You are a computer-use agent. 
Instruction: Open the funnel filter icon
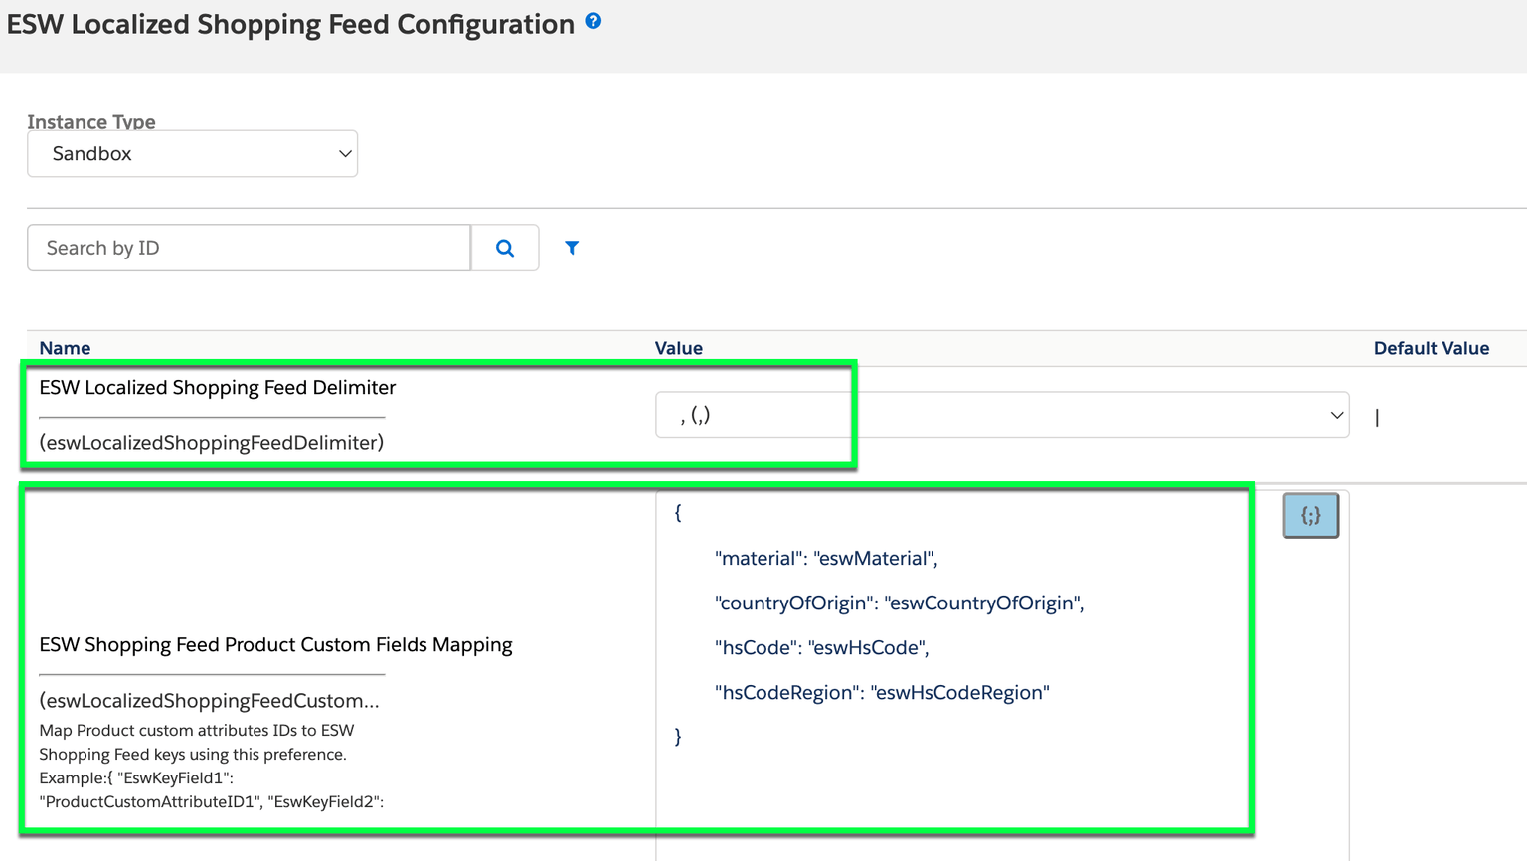(572, 248)
